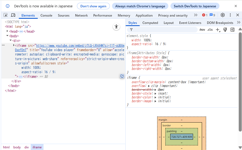Collapse the body element node
242x150 pixels.
point(7,36)
